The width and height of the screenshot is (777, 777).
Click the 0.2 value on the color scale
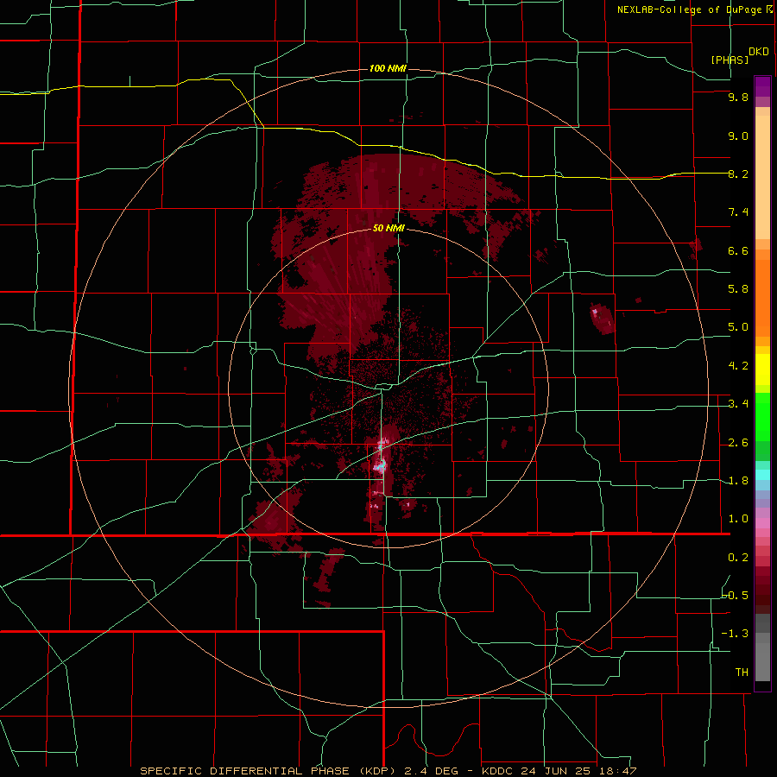click(738, 558)
